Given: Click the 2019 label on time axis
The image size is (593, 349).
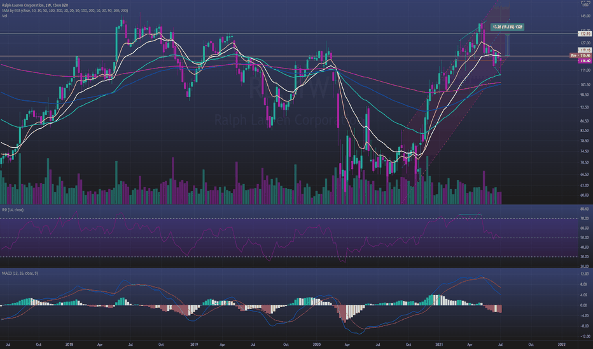Looking at the screenshot, I should 194,345.
